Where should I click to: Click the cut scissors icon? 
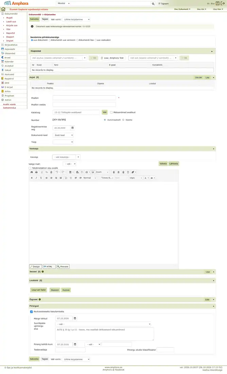pos(42,172)
